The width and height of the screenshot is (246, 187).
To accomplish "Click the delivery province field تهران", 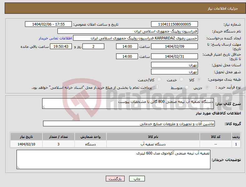I will click(175, 65).
